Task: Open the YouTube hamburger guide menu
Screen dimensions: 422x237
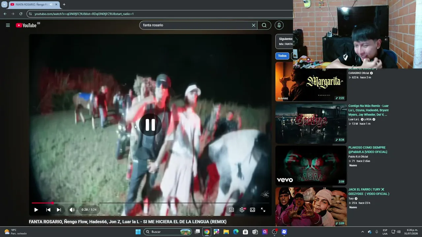Action: [8, 25]
